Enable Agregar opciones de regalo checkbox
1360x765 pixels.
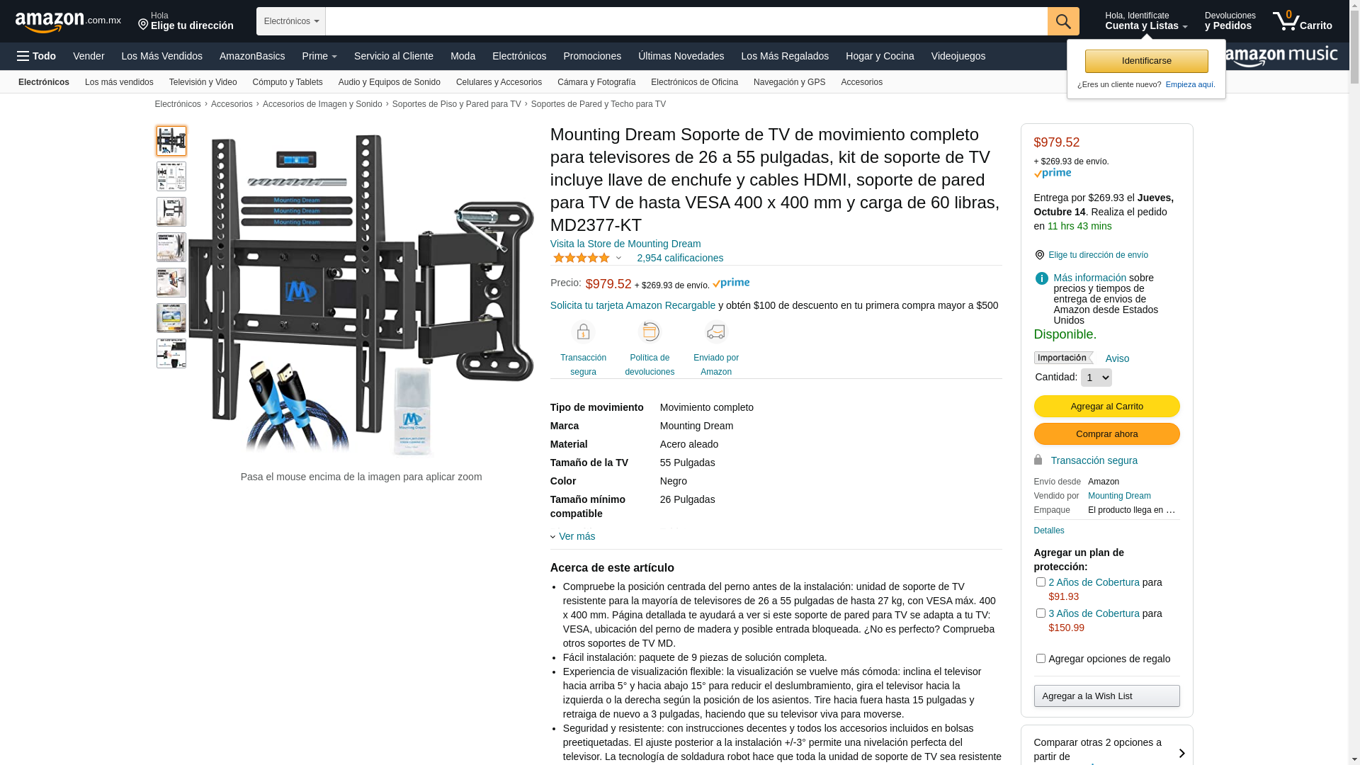click(1041, 659)
